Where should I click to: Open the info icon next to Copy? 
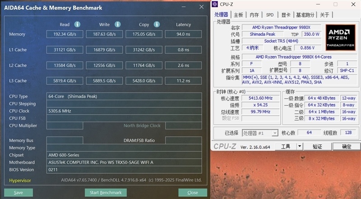click(157, 24)
